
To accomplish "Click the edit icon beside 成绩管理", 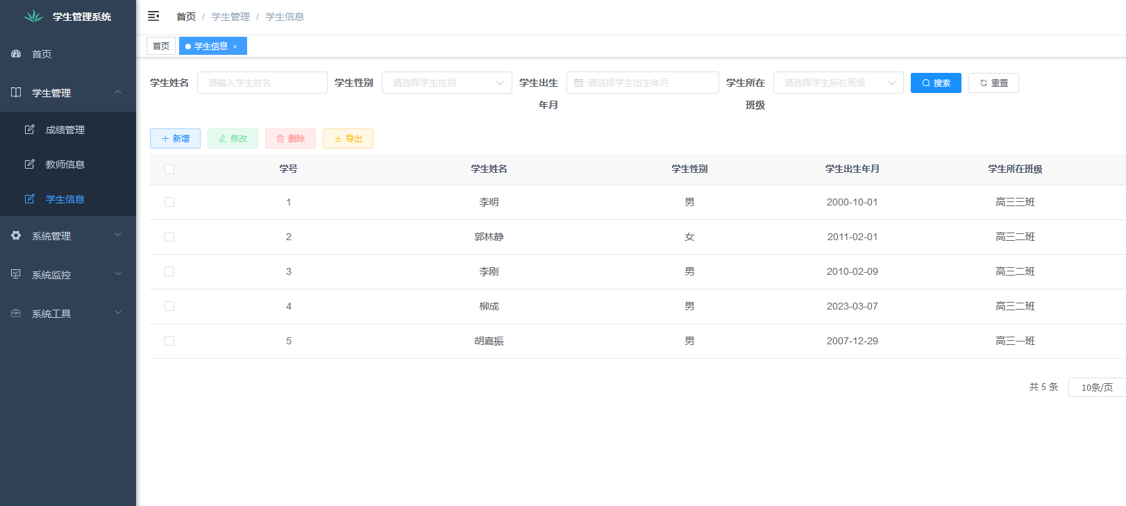I will pos(30,129).
